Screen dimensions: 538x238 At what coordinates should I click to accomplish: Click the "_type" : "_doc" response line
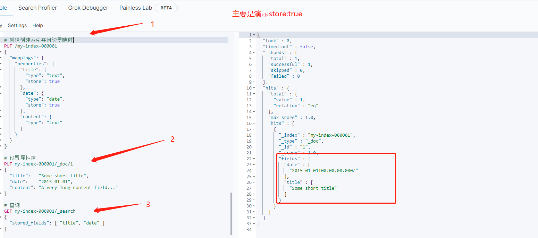[x=301, y=141]
